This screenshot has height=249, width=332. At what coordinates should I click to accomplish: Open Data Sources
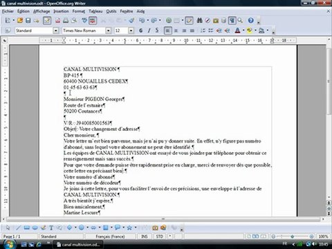click(223, 21)
